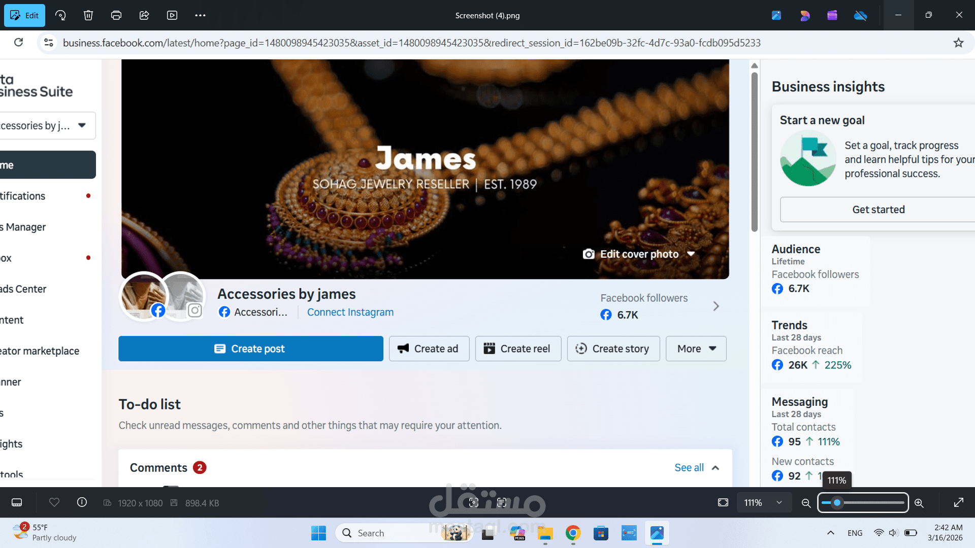This screenshot has width=975, height=548.
Task: Select the highlighted Home item in sidebar
Action: coord(48,165)
